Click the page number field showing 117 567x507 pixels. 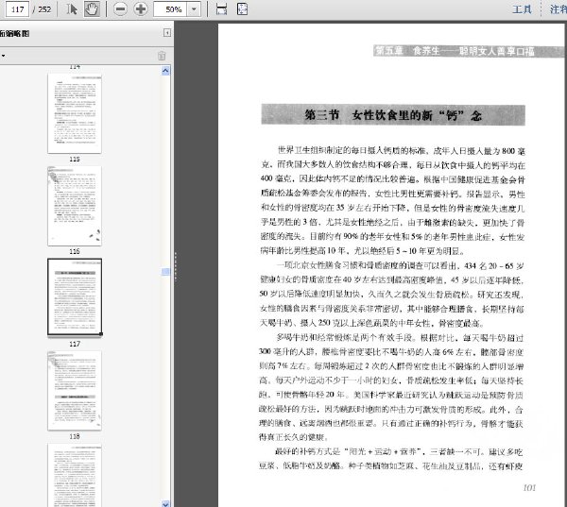pyautogui.click(x=17, y=9)
